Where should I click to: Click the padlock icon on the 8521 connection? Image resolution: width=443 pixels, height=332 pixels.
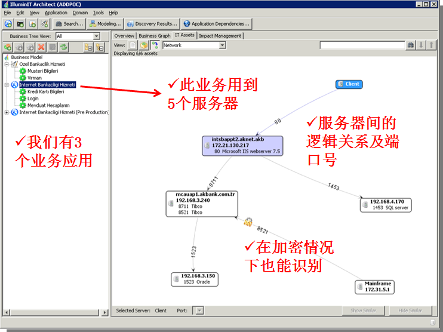tap(248, 222)
